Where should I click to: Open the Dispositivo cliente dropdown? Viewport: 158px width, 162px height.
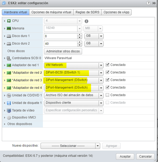[x=74, y=103]
